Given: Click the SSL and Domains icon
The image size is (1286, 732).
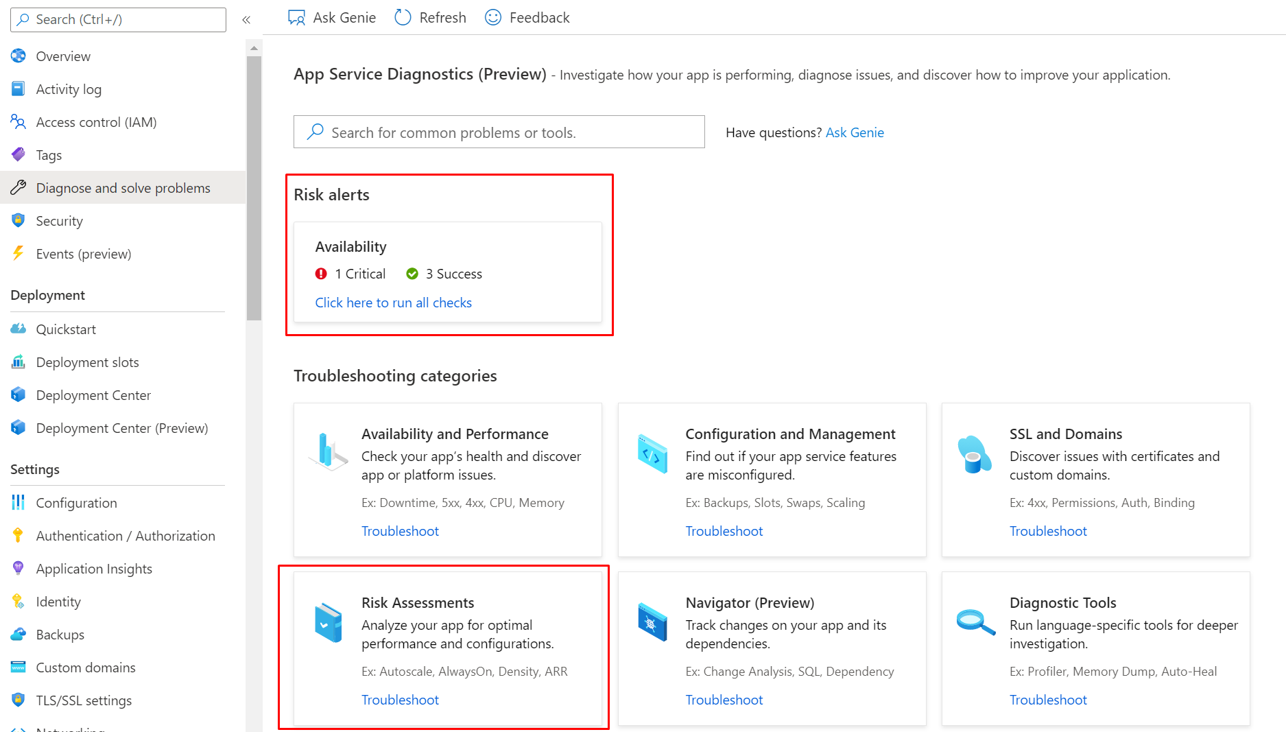Looking at the screenshot, I should (x=974, y=453).
